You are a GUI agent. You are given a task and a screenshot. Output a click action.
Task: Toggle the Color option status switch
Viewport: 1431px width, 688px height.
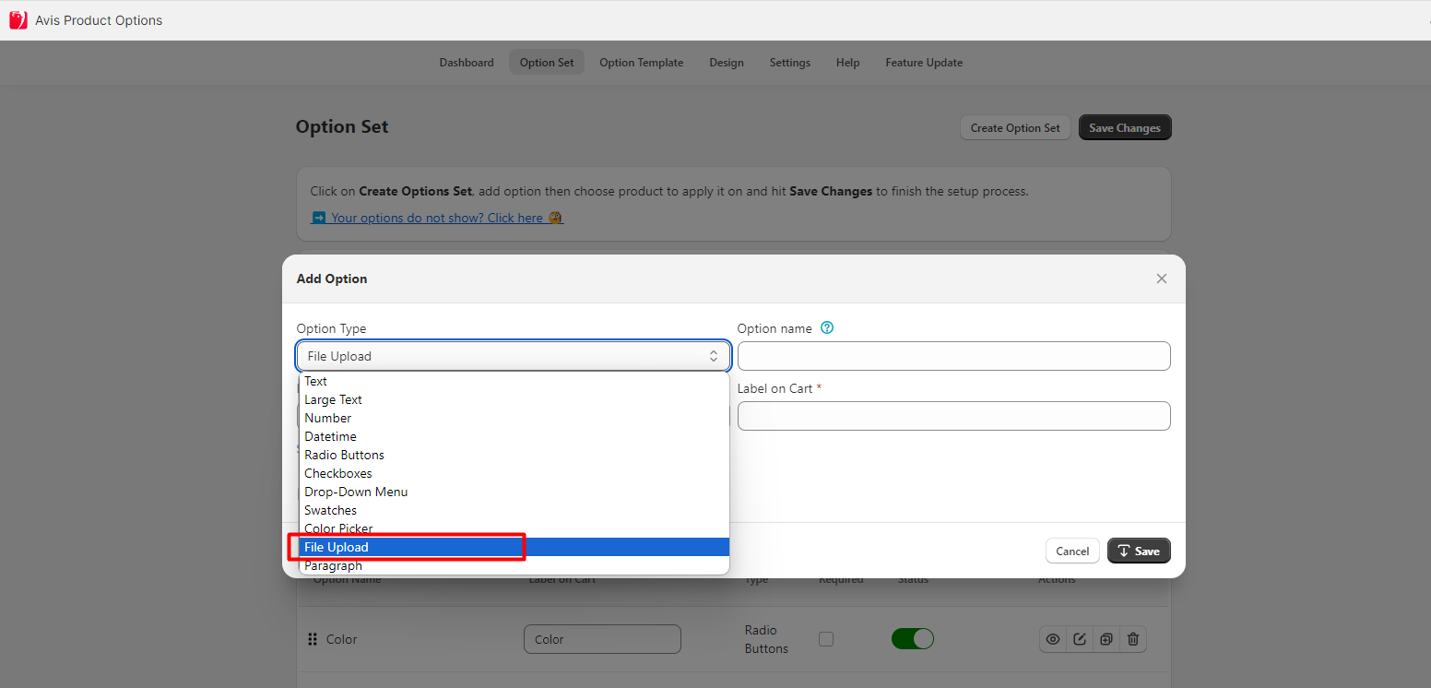click(x=912, y=639)
